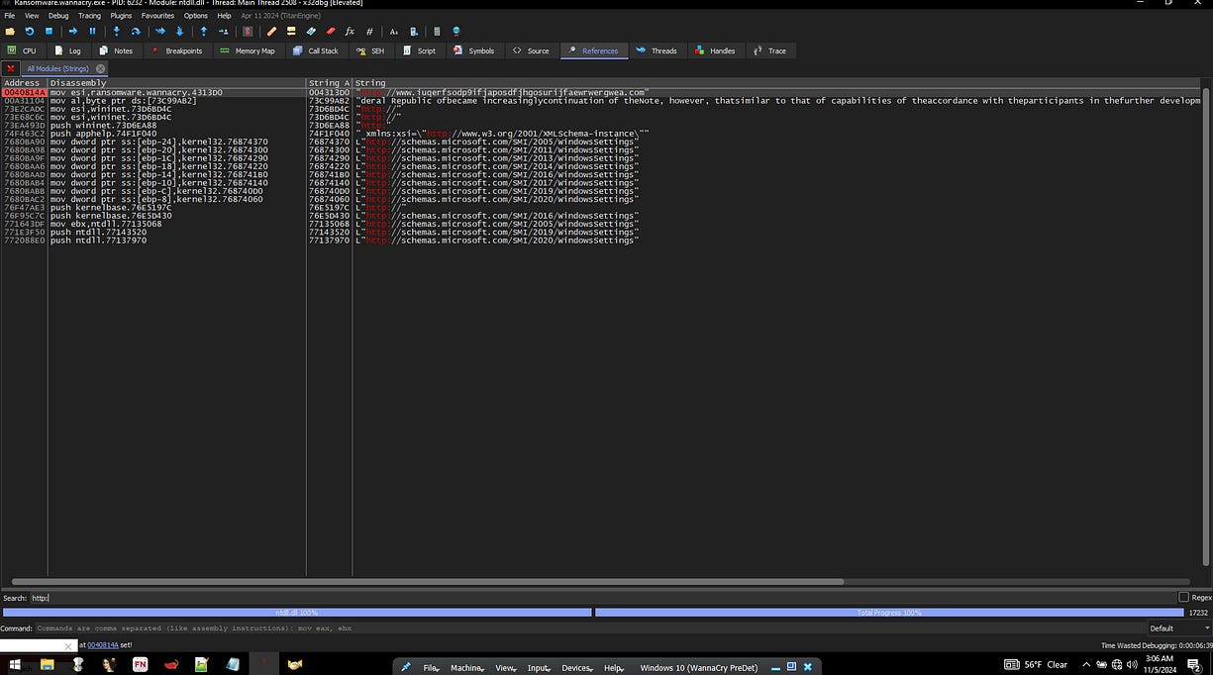The height and width of the screenshot is (675, 1213).
Task: Click the ntdll.dll 100% progress bar
Action: [296, 613]
